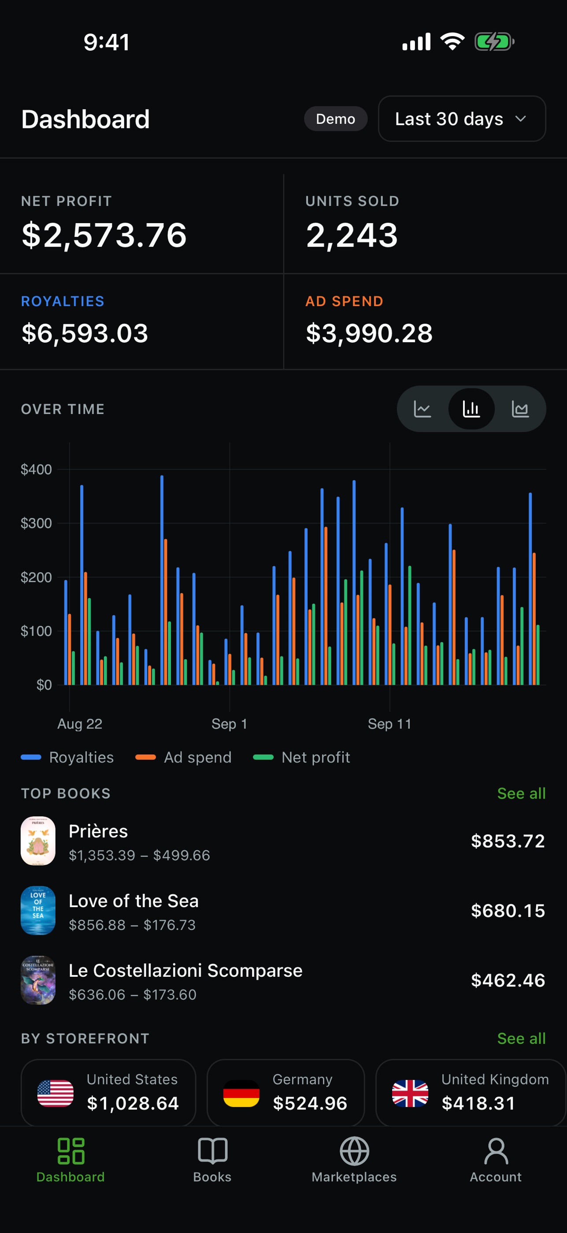The height and width of the screenshot is (1233, 567).
Task: Tap the Sep 11 axis label
Action: pos(389,724)
